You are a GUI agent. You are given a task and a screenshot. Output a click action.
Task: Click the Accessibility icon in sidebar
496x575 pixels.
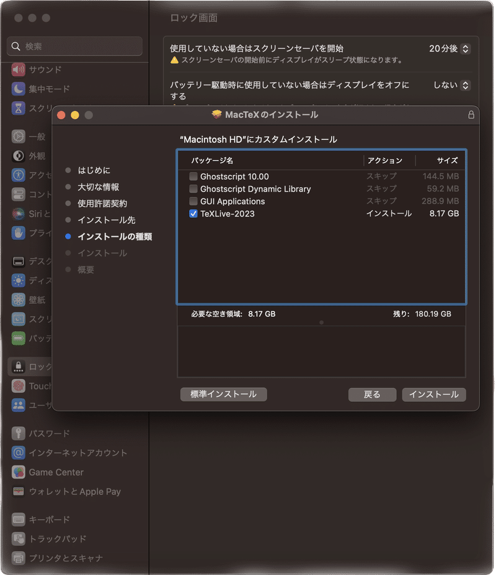(x=19, y=175)
